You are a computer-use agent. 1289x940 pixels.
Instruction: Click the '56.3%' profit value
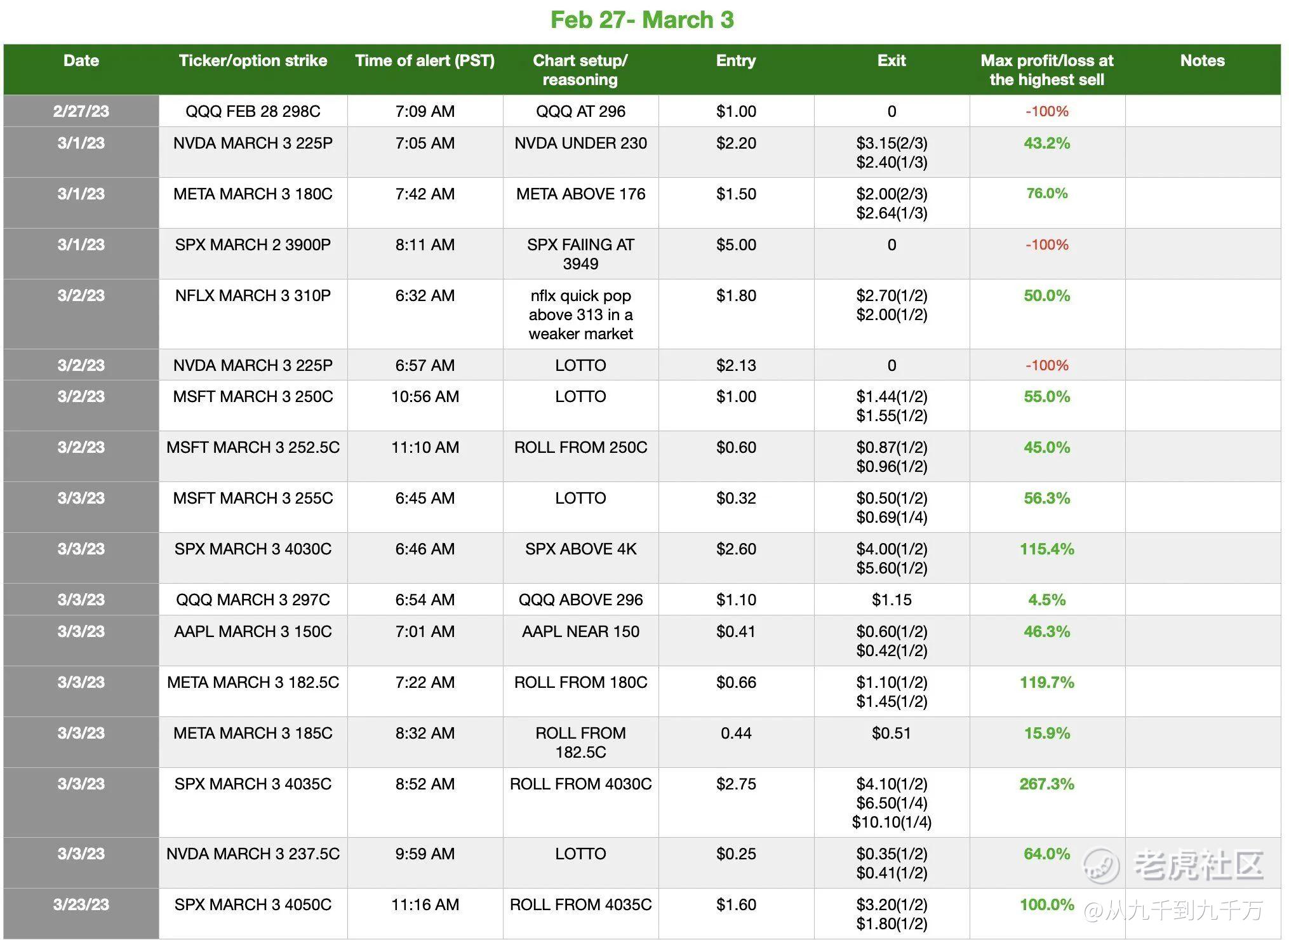1047,499
